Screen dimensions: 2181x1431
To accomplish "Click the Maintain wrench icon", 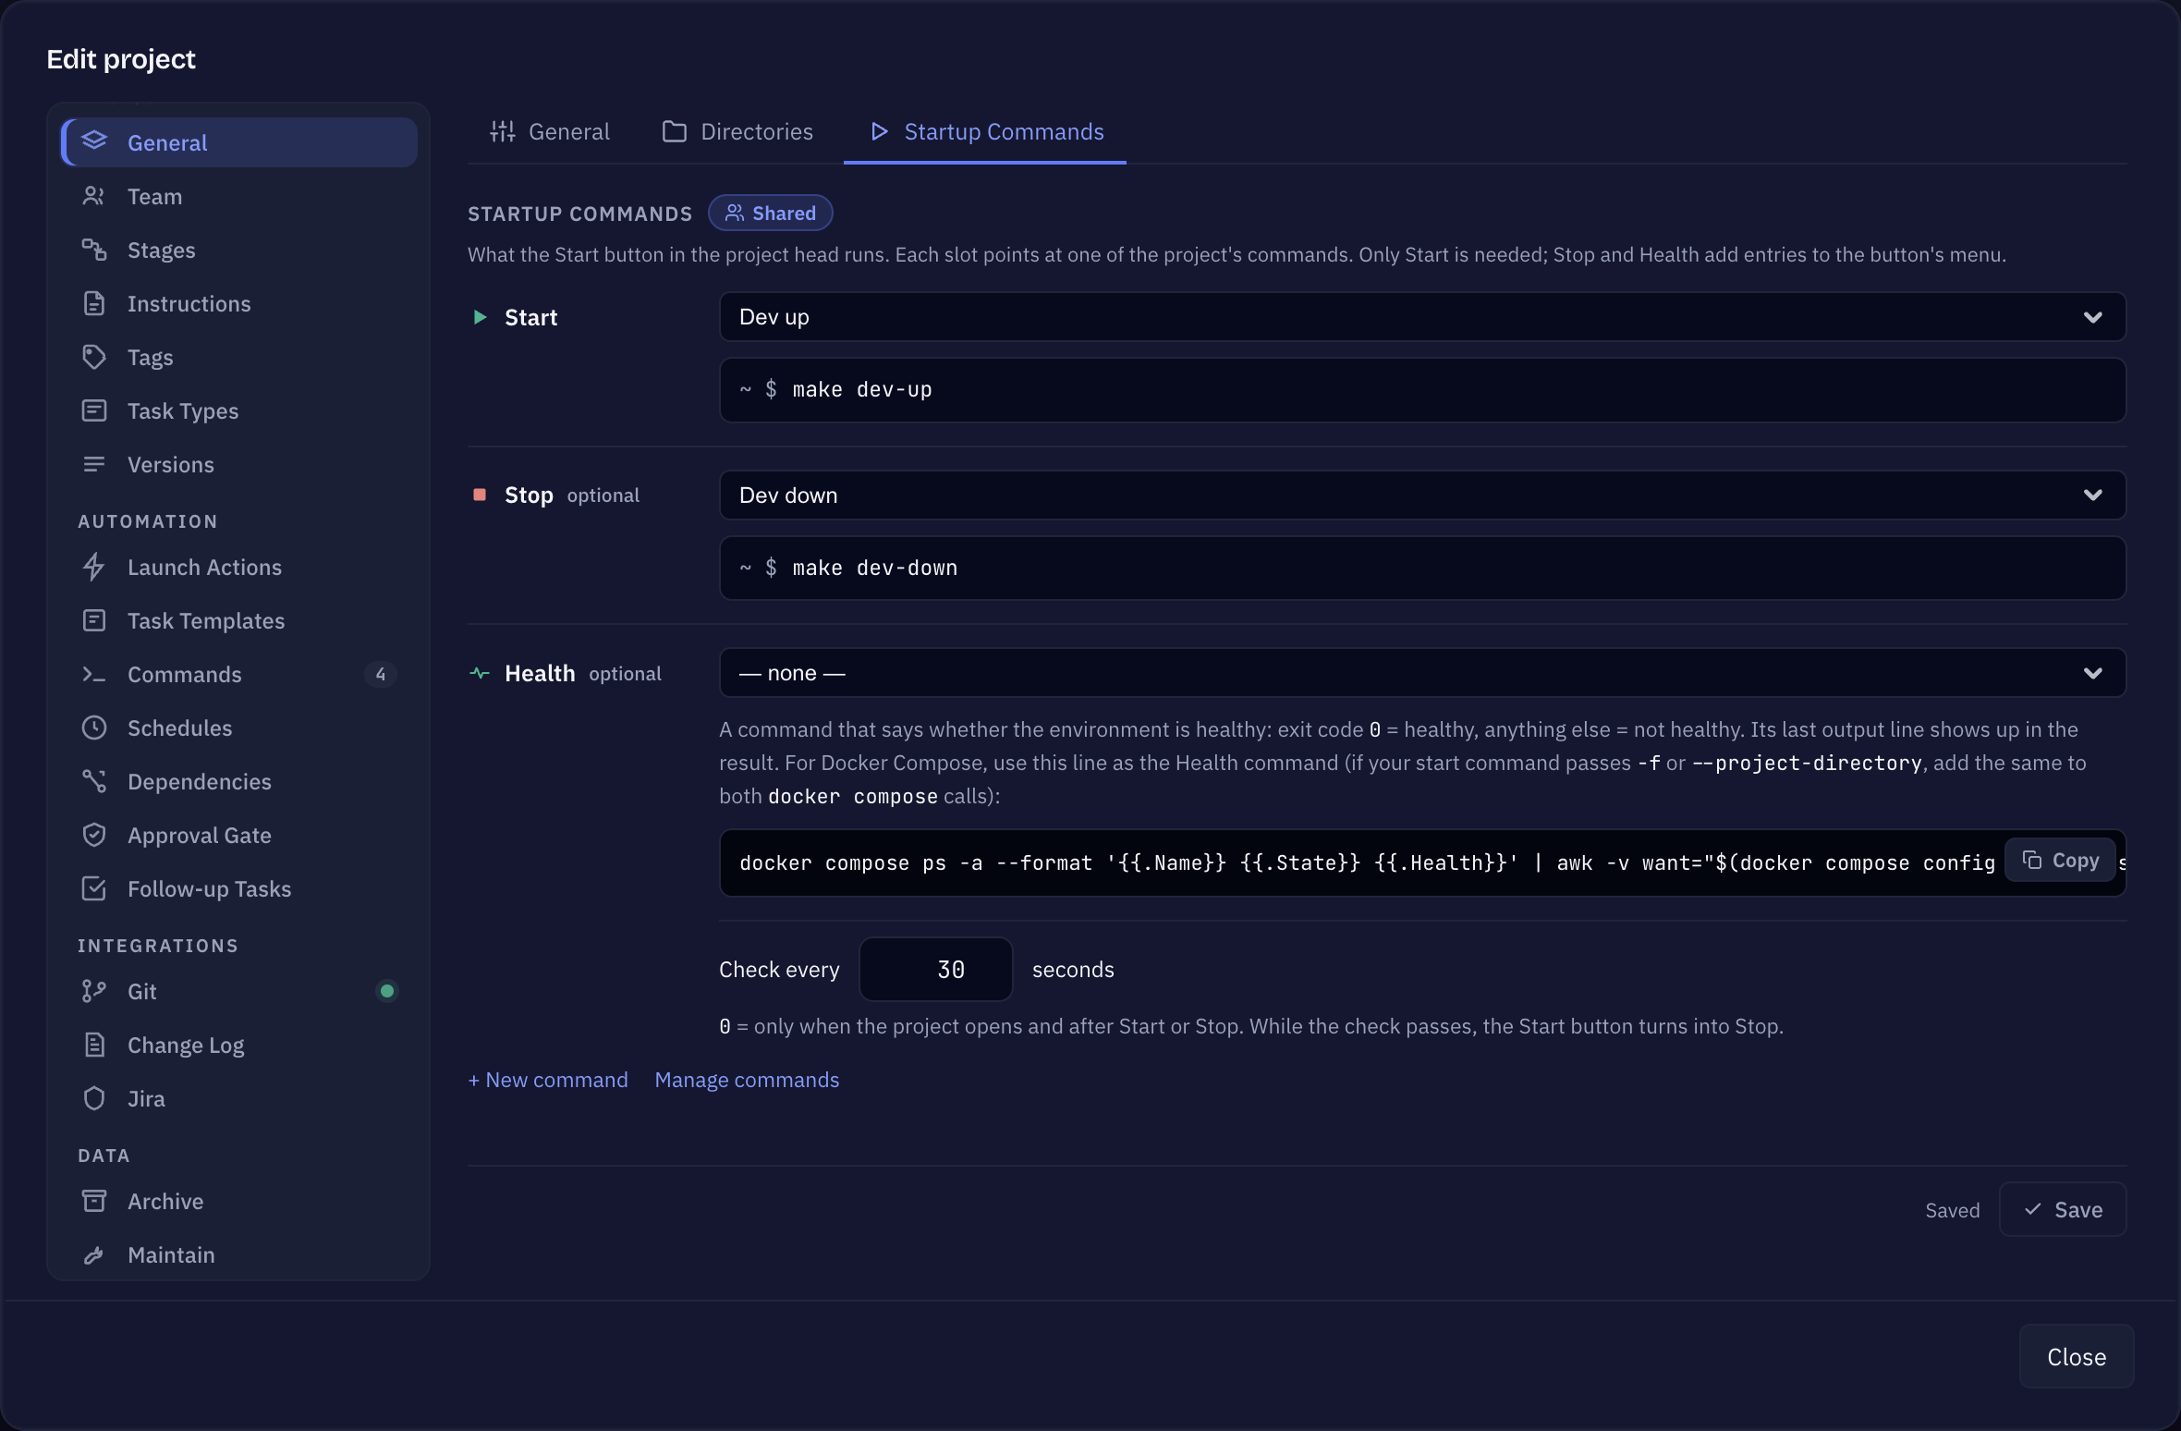I will click(93, 1254).
